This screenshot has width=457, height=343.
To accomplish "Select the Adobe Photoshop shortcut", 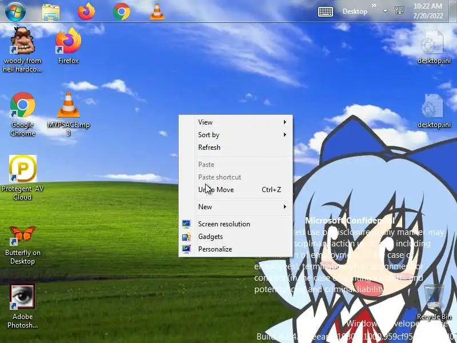I will (x=22, y=306).
